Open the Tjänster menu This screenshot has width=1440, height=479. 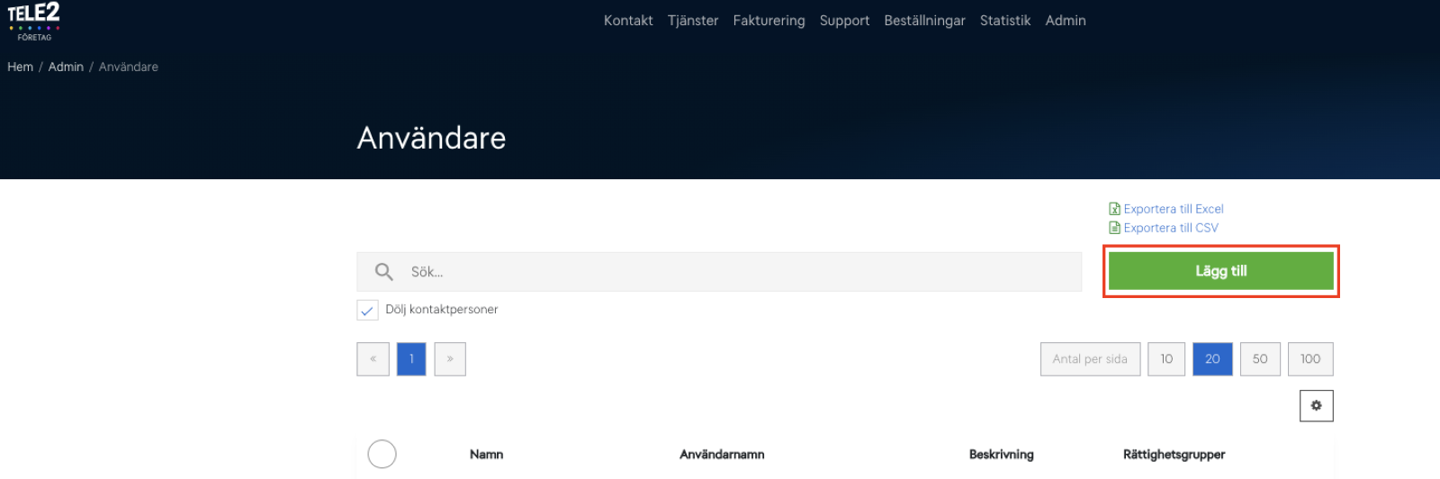[x=693, y=21]
